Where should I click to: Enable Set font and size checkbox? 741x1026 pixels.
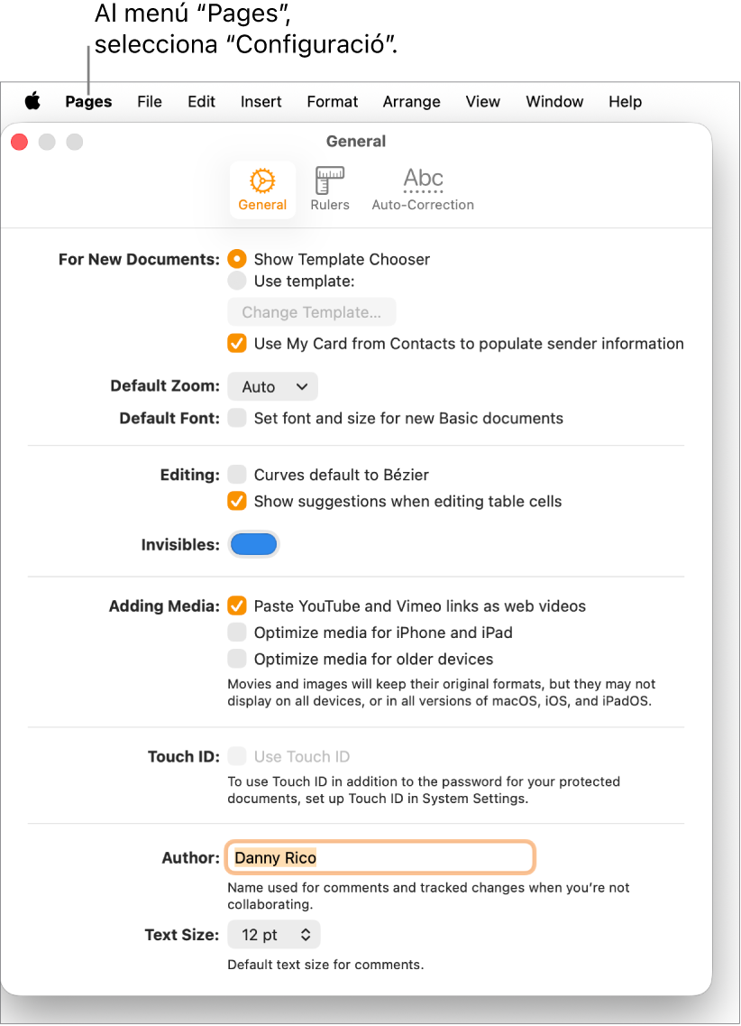pos(237,419)
